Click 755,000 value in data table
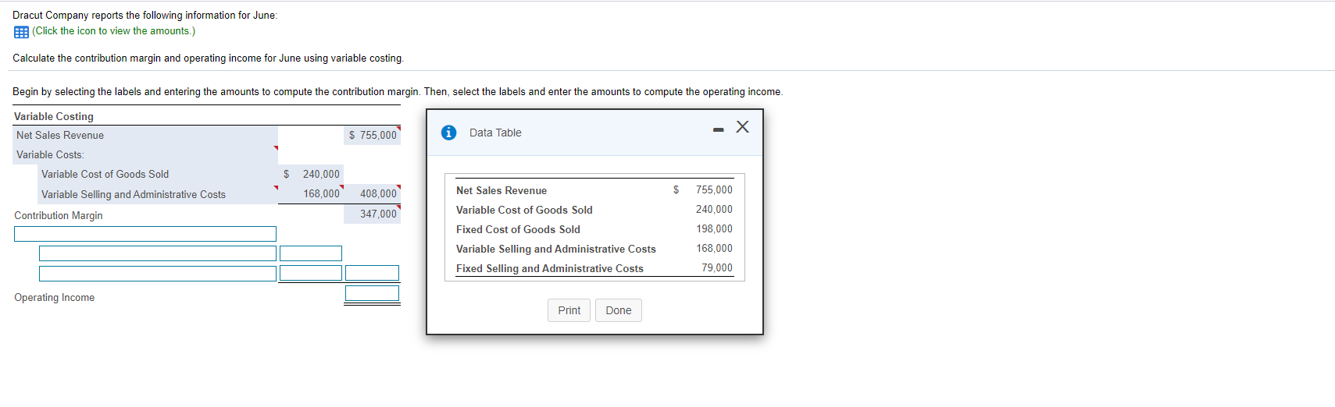 coord(714,189)
